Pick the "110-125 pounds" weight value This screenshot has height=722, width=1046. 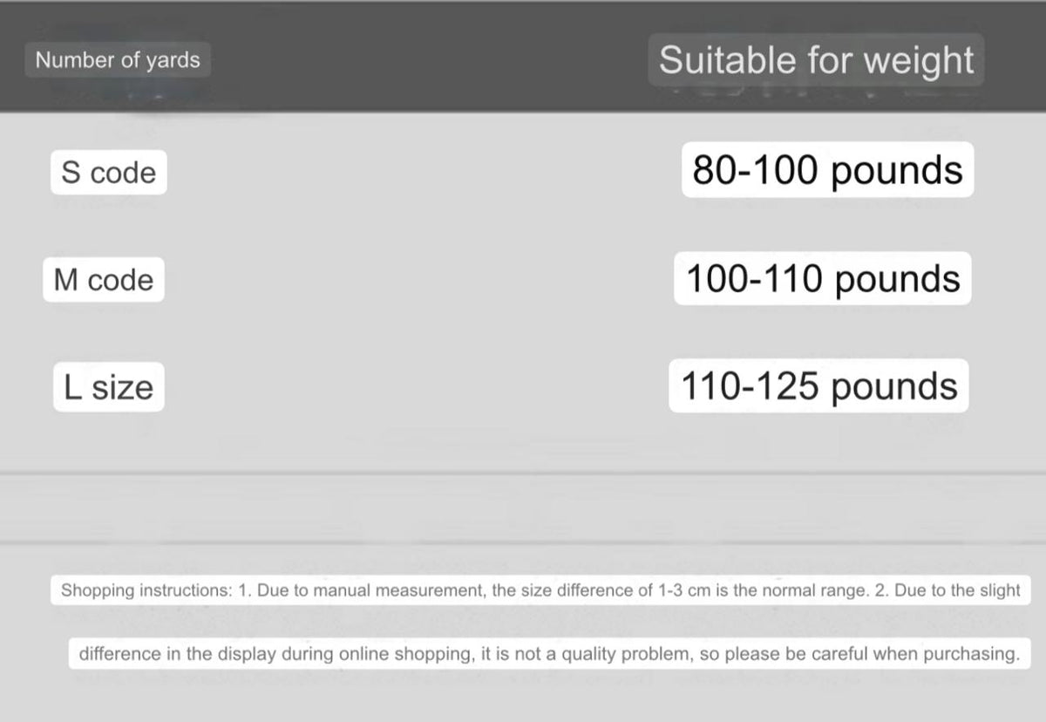coord(818,386)
